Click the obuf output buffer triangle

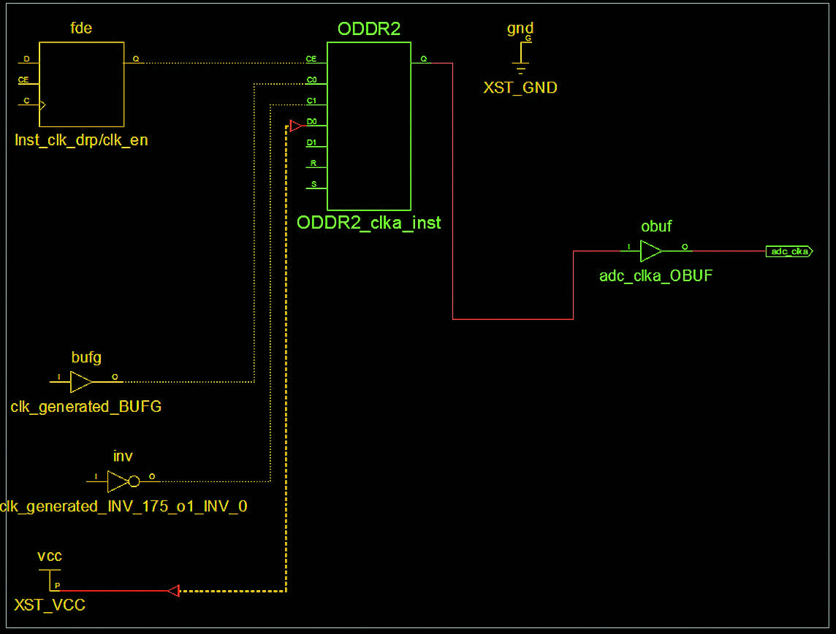(650, 251)
